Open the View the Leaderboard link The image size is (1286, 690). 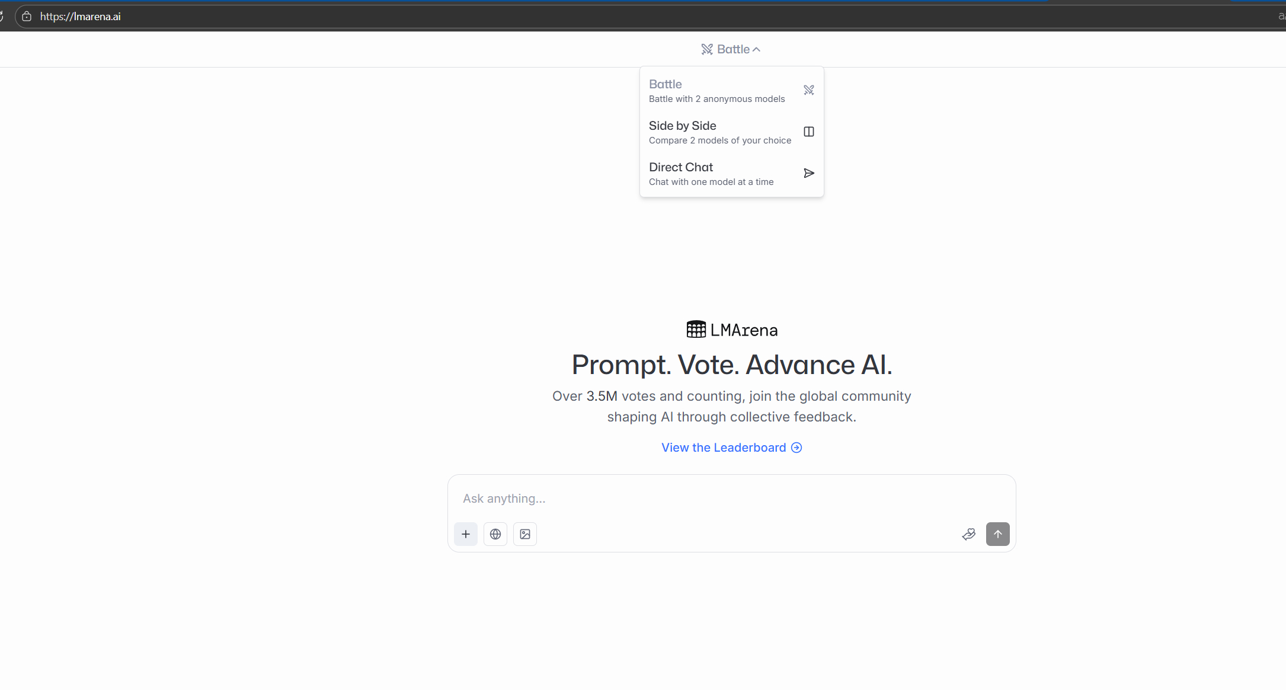pos(731,448)
